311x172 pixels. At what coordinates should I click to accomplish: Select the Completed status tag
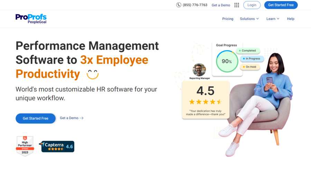[248, 51]
